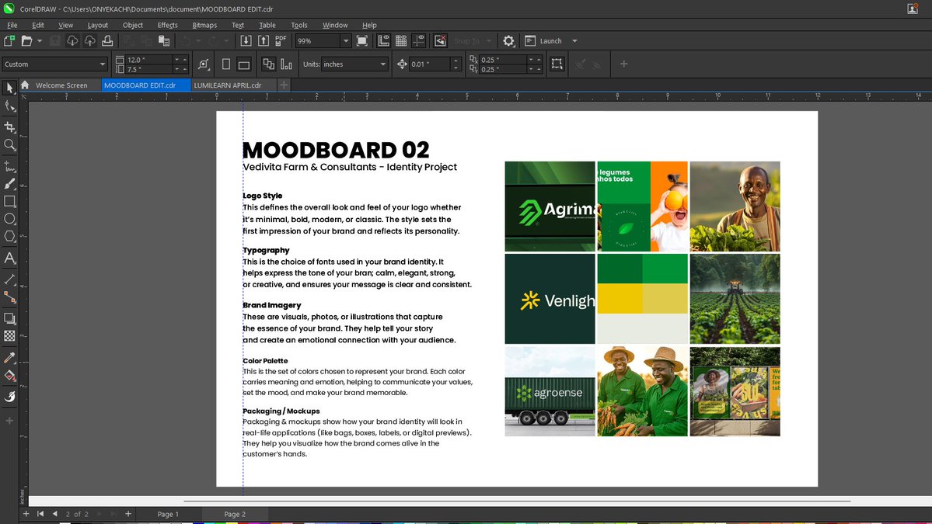Open the Object menu
Image resolution: width=932 pixels, height=524 pixels.
tap(133, 25)
